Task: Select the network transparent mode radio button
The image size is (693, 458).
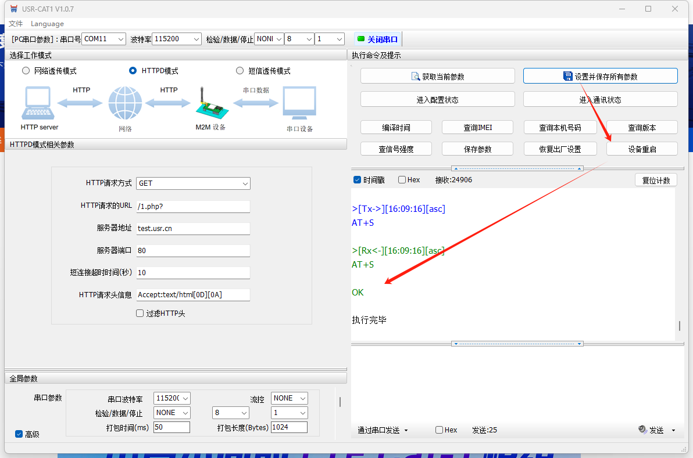Action: [26, 71]
